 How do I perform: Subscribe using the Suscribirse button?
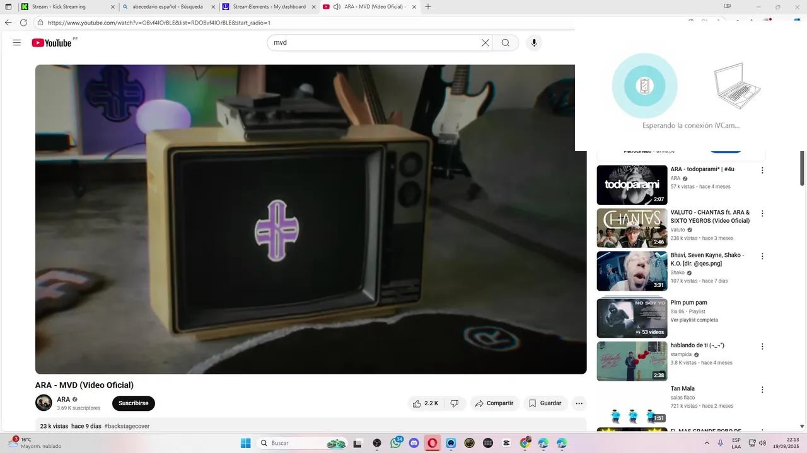coord(134,403)
